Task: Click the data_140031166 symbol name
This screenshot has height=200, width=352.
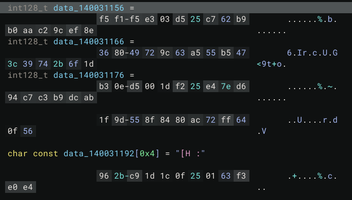Action: click(x=89, y=42)
